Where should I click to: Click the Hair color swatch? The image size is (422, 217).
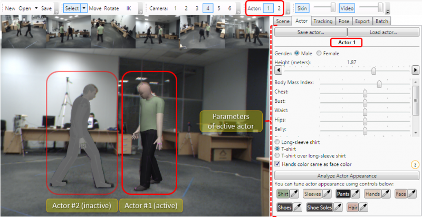(x=352, y=208)
